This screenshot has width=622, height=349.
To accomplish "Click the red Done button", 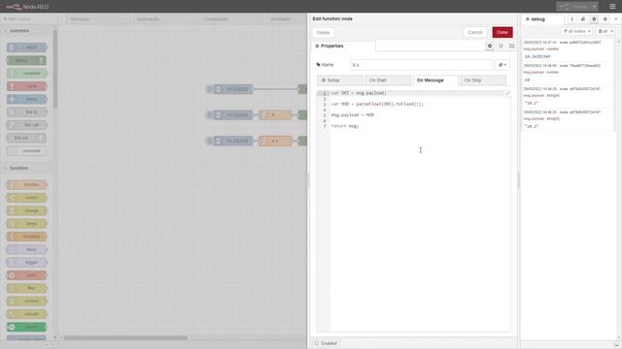I will [x=502, y=32].
